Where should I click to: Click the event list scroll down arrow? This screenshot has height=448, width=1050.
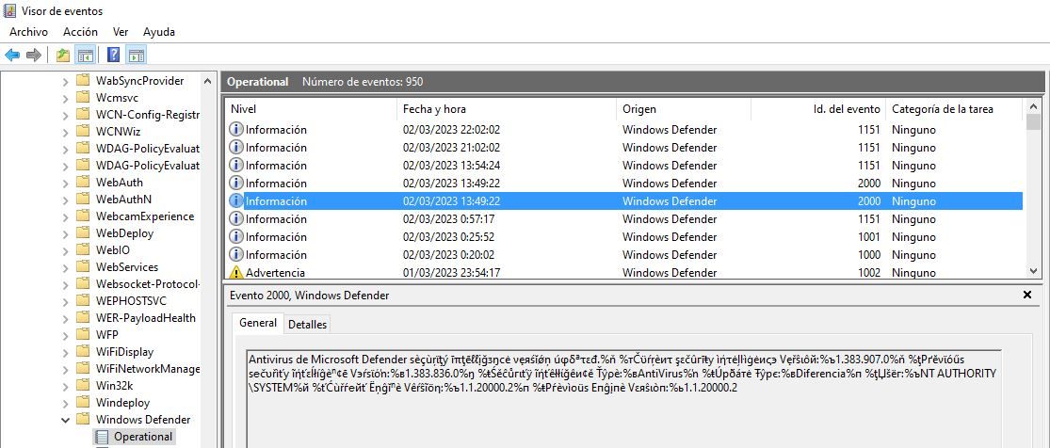[x=1033, y=271]
